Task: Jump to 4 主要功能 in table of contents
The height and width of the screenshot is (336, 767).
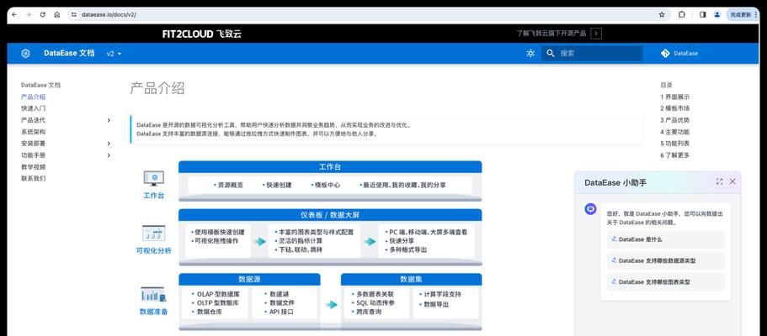Action: [x=675, y=132]
